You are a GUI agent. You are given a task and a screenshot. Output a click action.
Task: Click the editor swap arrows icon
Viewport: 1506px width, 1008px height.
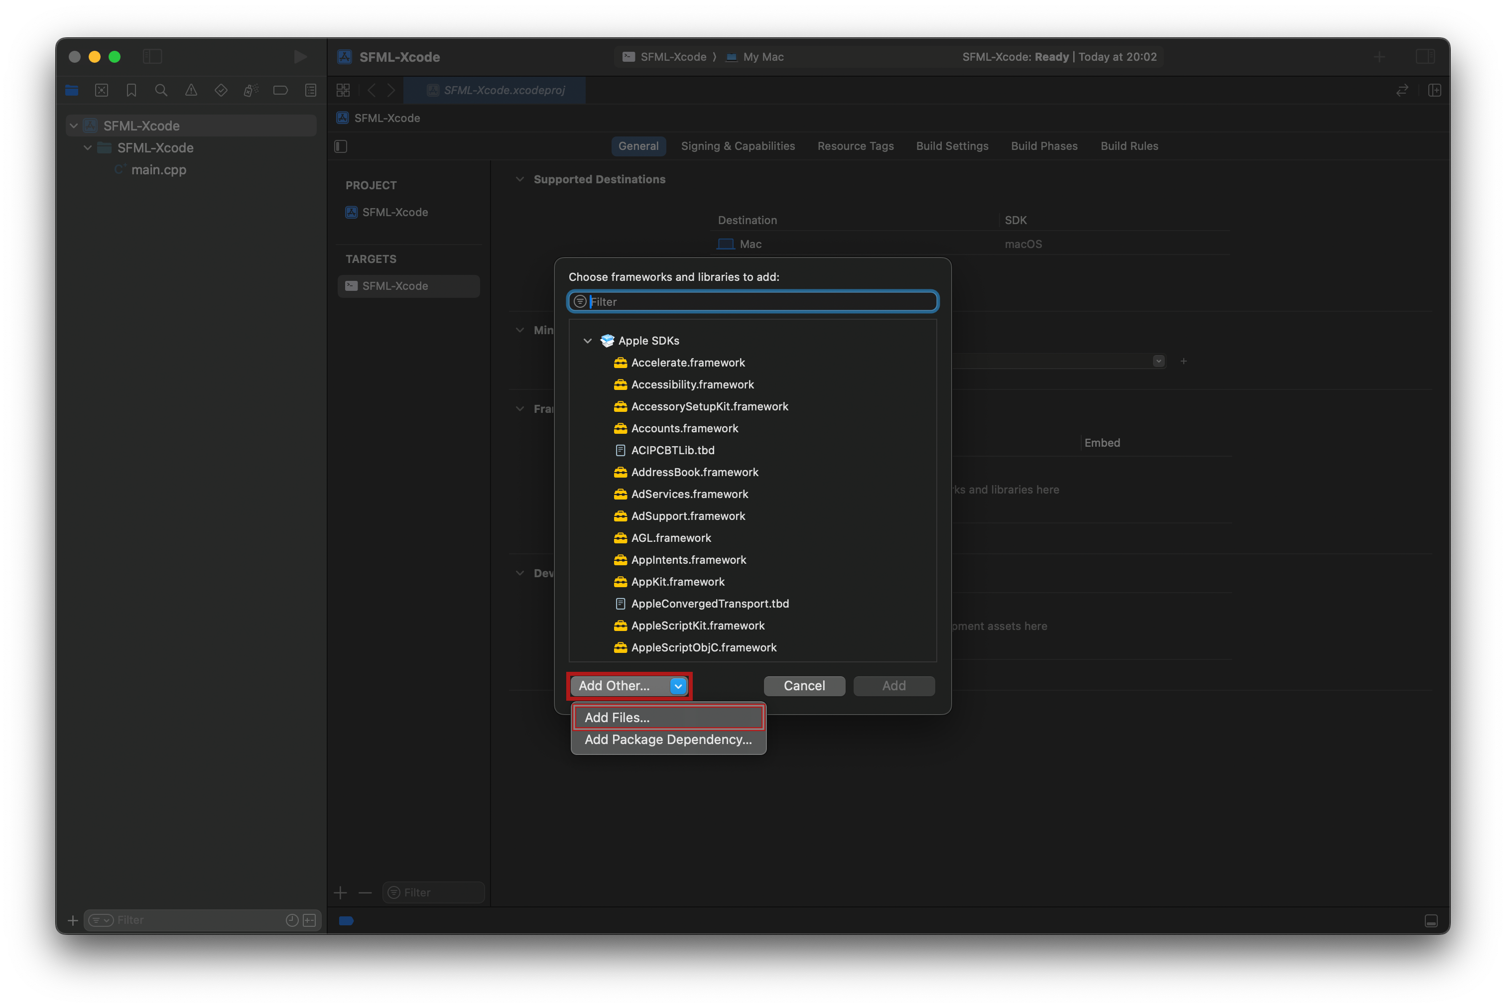coord(1402,90)
